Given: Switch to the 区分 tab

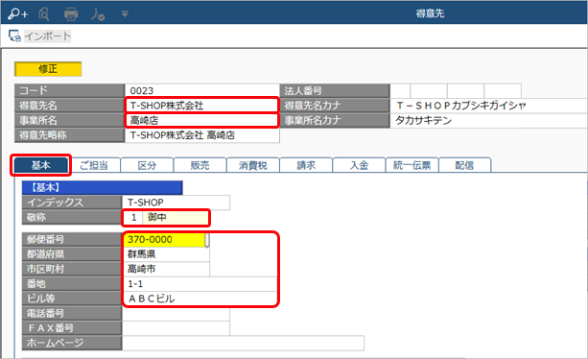Looking at the screenshot, I should point(147,165).
